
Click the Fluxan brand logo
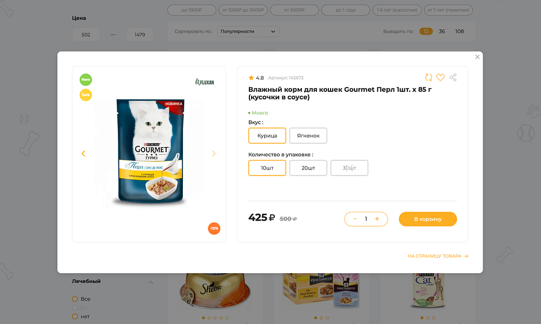coord(204,82)
